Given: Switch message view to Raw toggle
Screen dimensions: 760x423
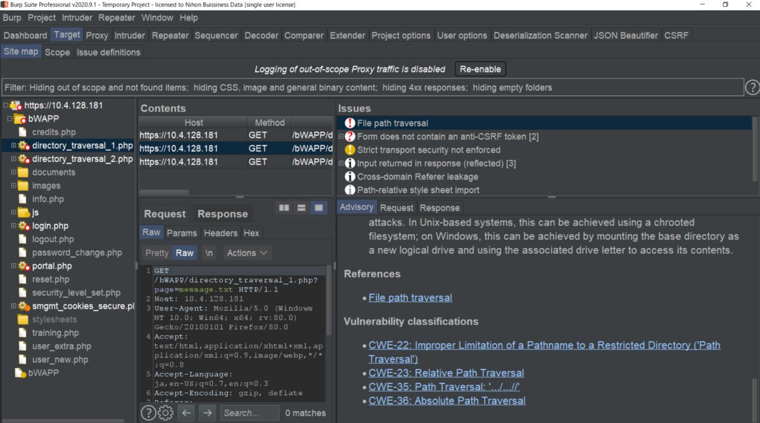Looking at the screenshot, I should [x=185, y=253].
